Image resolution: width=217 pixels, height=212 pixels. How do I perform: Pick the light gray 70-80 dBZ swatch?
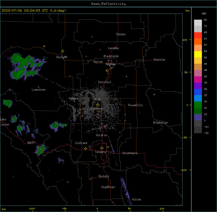pyautogui.click(x=198, y=23)
